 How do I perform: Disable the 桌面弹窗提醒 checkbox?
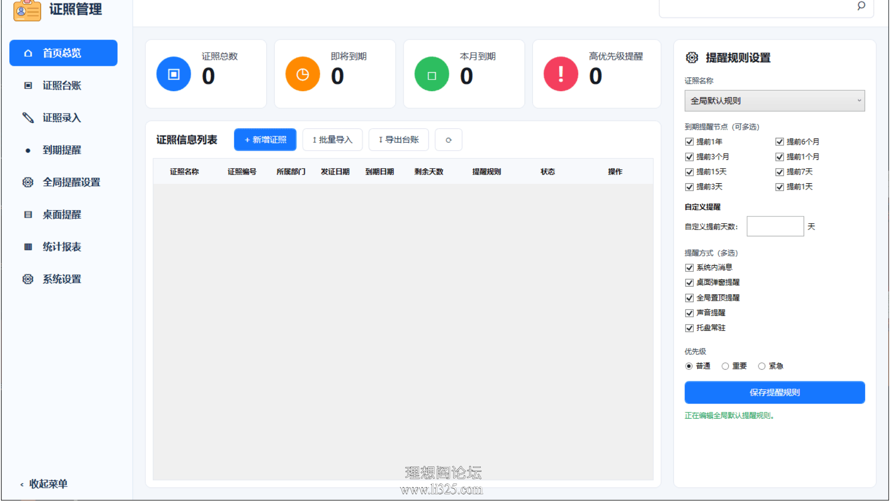coord(689,283)
